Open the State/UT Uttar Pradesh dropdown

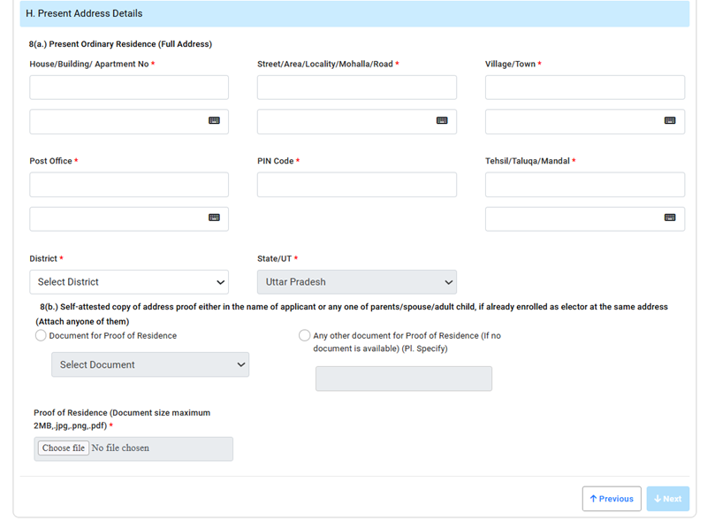click(357, 282)
